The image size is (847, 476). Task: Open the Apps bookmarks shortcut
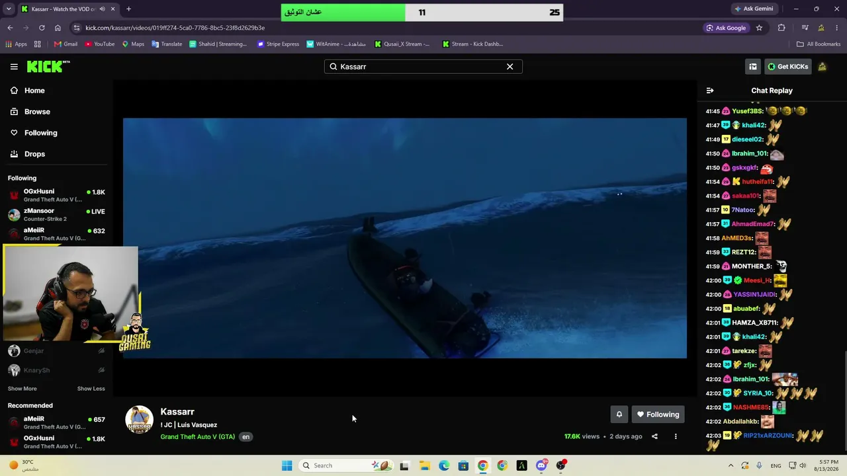click(17, 44)
